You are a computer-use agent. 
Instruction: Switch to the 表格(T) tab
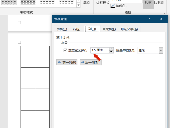61,29
